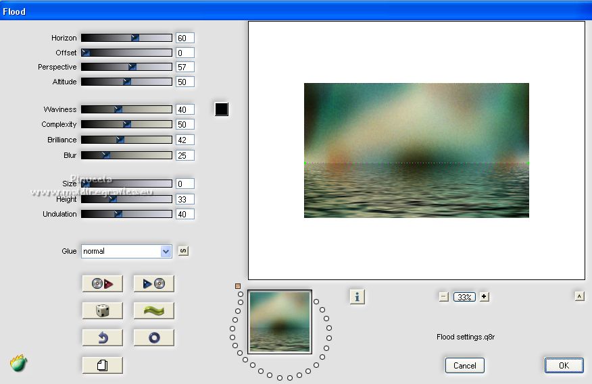The height and width of the screenshot is (384, 592).
Task: Zoom in the preview with the plus button
Action: [x=484, y=296]
